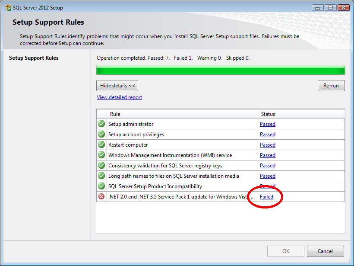Close the SQL Server 2012 Setup window
This screenshot has height=266, width=354.
click(344, 8)
